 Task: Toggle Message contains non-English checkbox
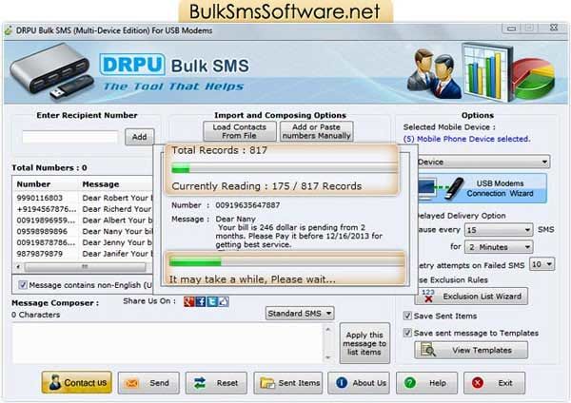coord(23,284)
